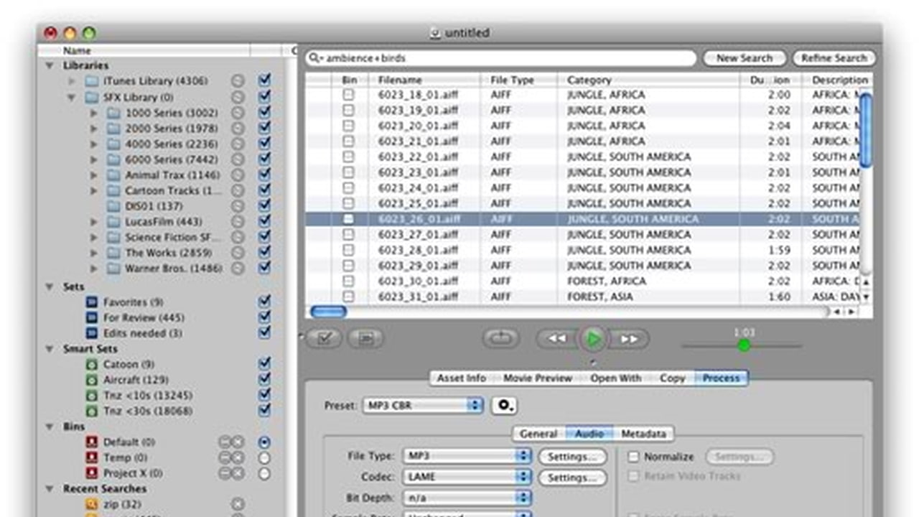The image size is (919, 517).
Task: Open Settings for the Codec
Action: 572,478
